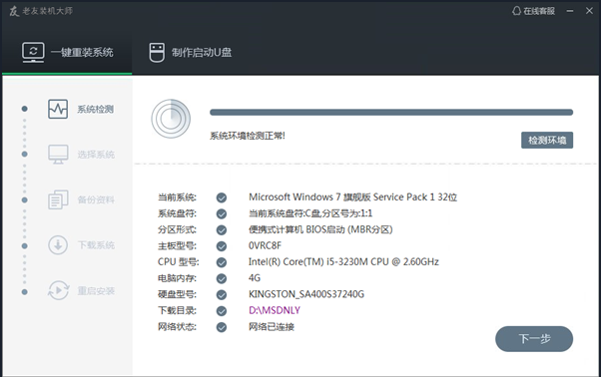Click the step dot beside 备份资料
Screen dimensions: 601x377
click(x=25, y=199)
